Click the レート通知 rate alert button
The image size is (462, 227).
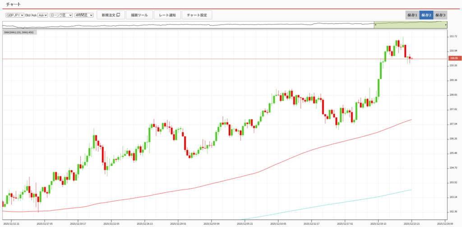coord(167,15)
